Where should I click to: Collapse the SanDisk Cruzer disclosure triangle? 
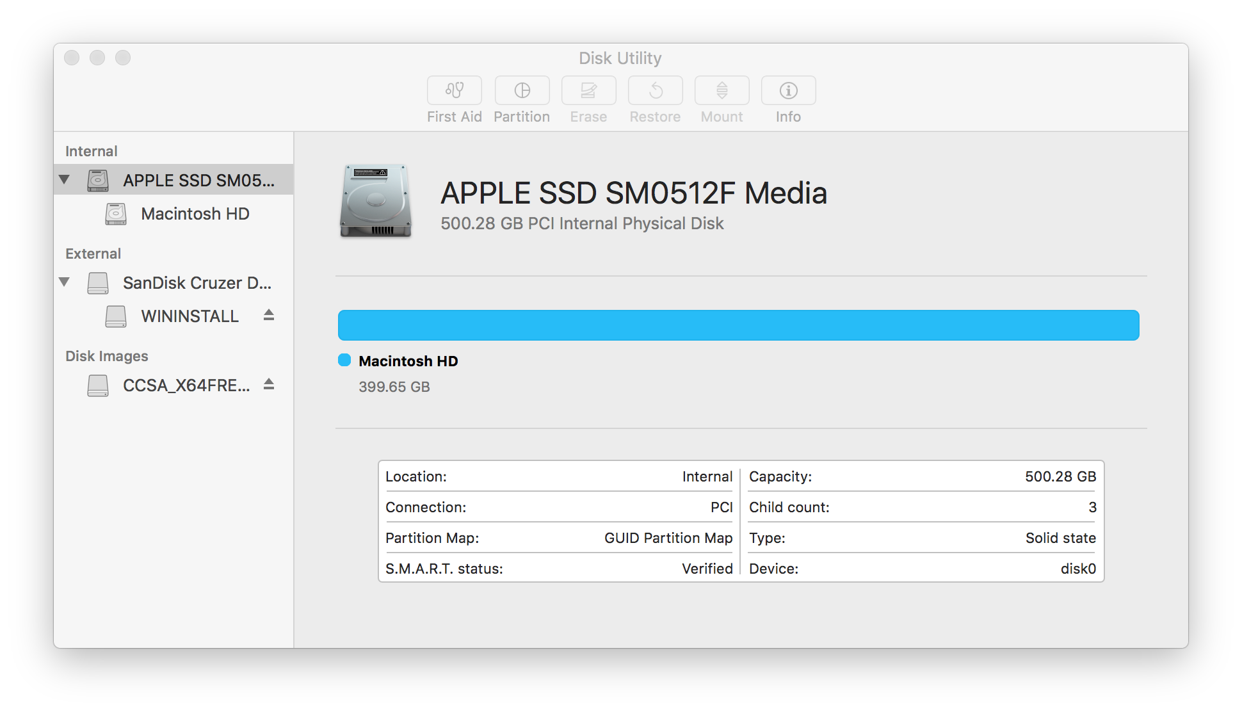pyautogui.click(x=63, y=282)
